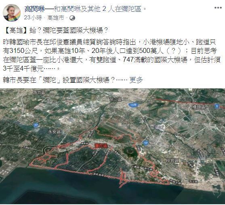Click the 路竹區 label on map

(x=39, y=92)
